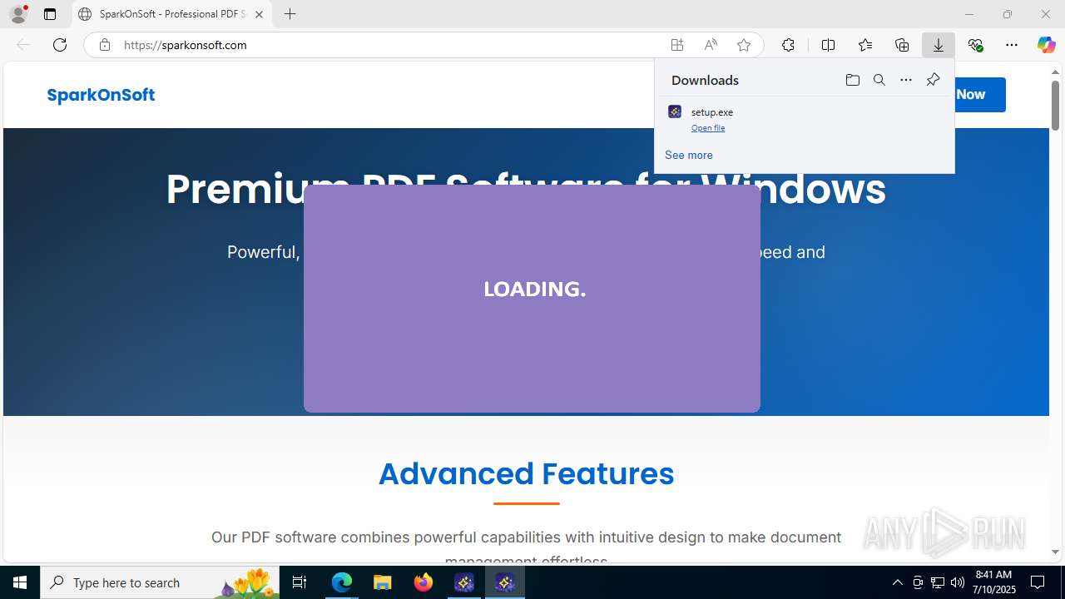Open the Favorites list icon
This screenshot has height=599, width=1065.
point(865,45)
